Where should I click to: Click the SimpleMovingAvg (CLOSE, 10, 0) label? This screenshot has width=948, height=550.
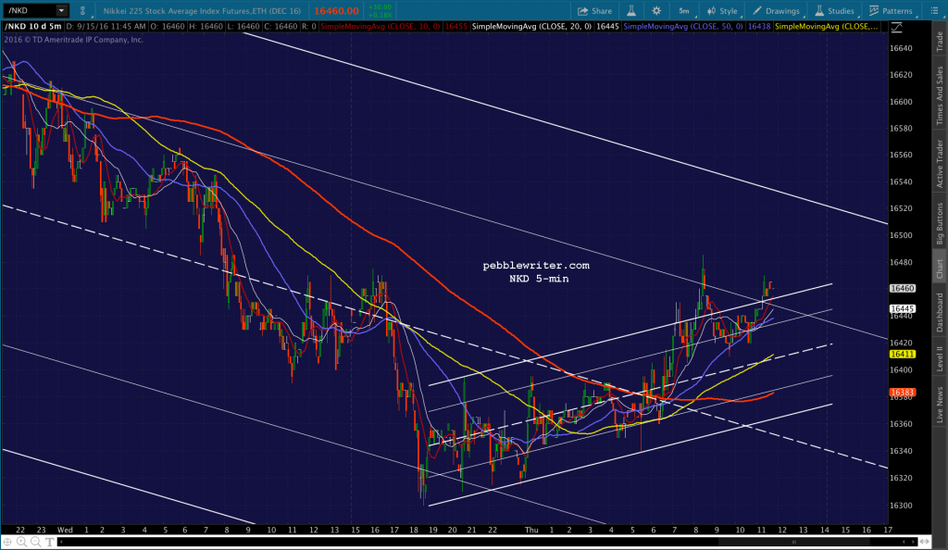coord(380,27)
